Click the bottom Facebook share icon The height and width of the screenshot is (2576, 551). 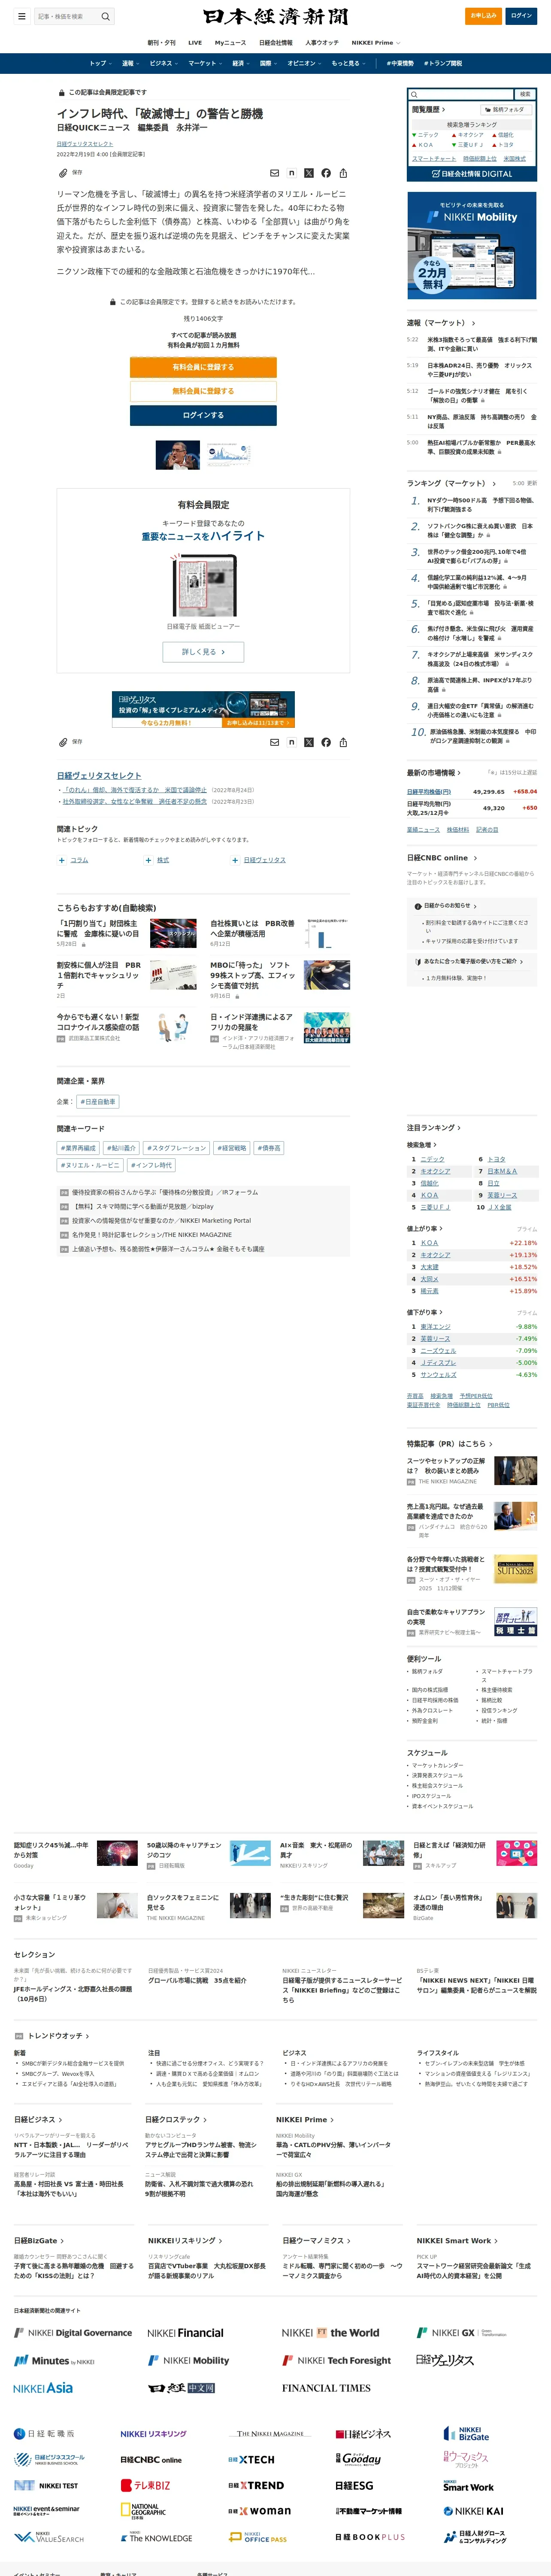click(326, 742)
